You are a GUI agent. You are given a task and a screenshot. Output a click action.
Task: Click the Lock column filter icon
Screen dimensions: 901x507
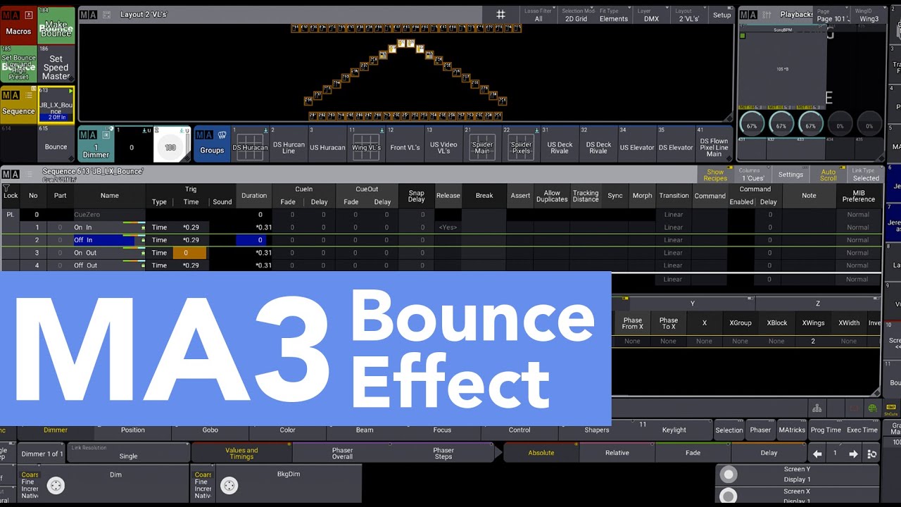[6, 188]
